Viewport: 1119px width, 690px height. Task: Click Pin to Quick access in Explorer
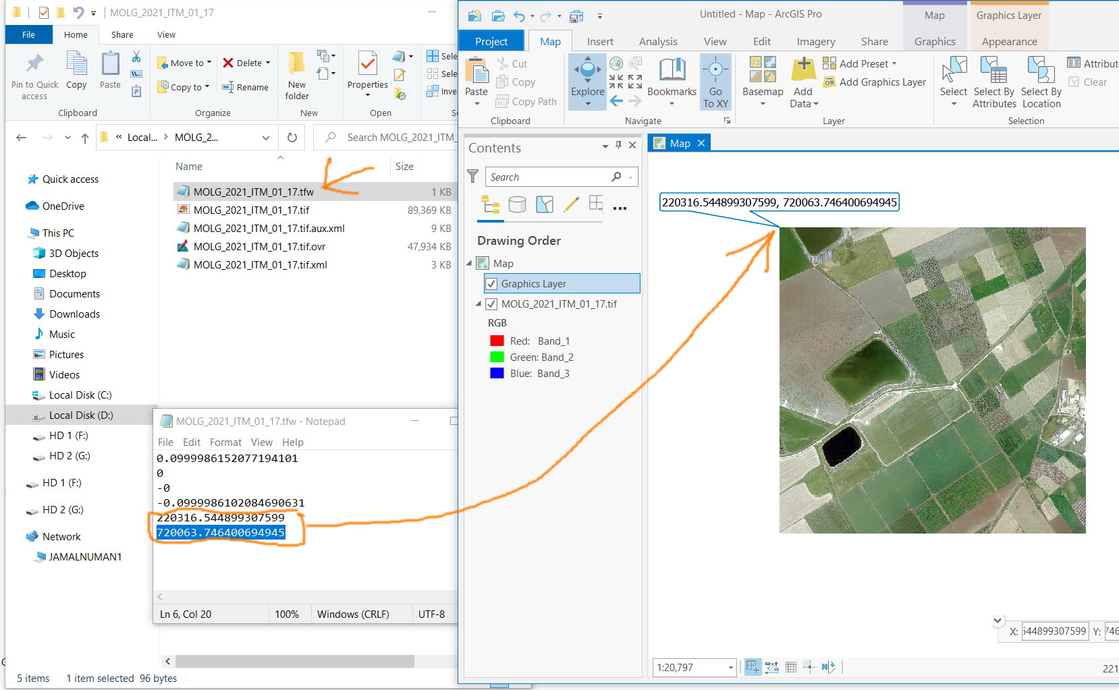[34, 78]
